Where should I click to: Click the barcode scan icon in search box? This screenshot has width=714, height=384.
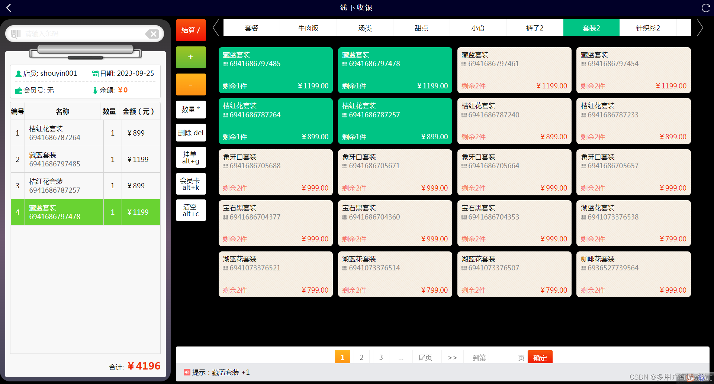16,34
